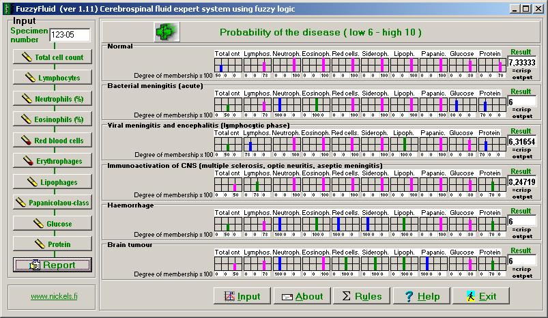Open the Protein input

pos(53,244)
